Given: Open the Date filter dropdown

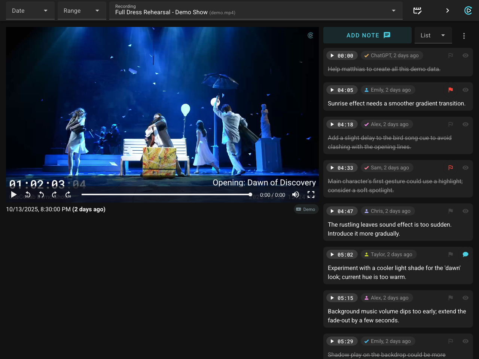Looking at the screenshot, I should [x=30, y=10].
